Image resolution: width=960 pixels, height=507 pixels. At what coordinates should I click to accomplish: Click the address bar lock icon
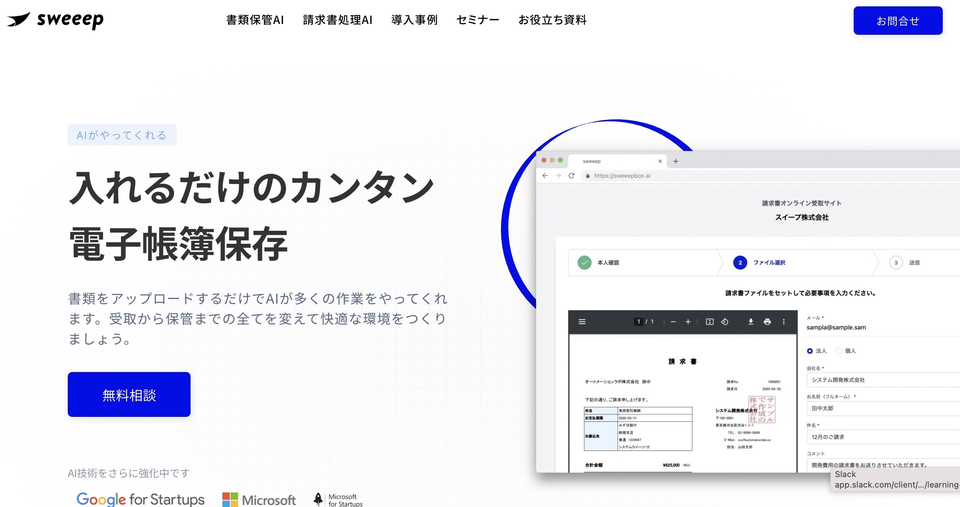point(588,176)
